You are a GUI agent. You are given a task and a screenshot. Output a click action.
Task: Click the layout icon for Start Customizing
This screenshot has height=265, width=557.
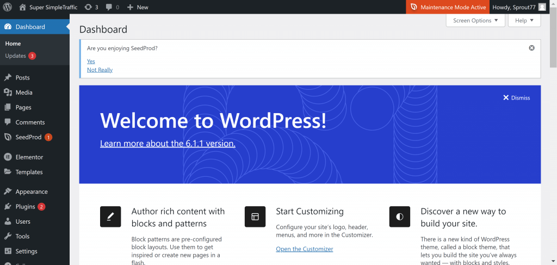[x=255, y=217]
